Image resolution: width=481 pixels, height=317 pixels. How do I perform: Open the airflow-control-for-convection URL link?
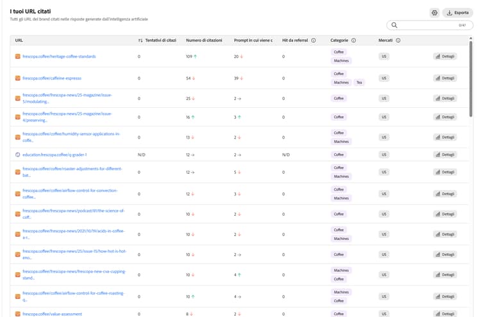tap(70, 194)
